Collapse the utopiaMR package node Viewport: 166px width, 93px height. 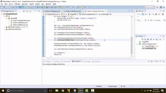pos(7,18)
